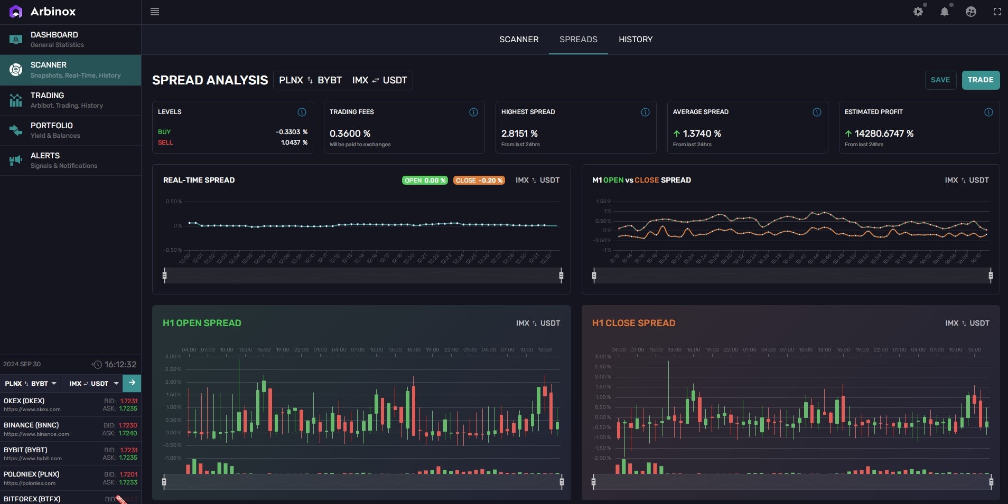Screen dimensions: 1008x504
Task: Show info for Trading Fees card
Action: 473,112
